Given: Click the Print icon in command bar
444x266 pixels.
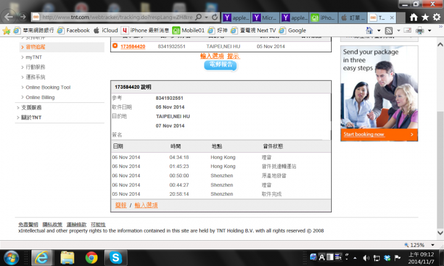Looking at the screenshot, I should pyautogui.click(x=420, y=31).
